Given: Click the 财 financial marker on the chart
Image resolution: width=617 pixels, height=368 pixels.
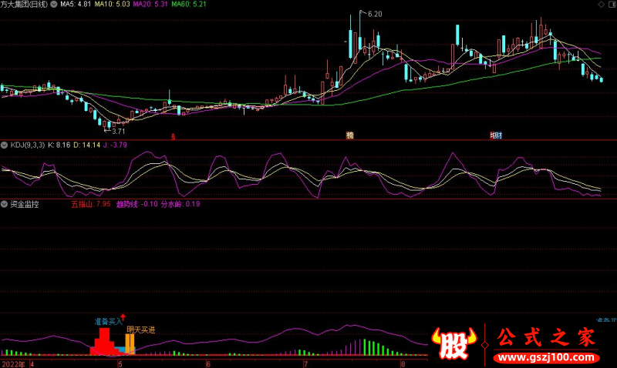Looking at the screenshot, I should point(497,136).
